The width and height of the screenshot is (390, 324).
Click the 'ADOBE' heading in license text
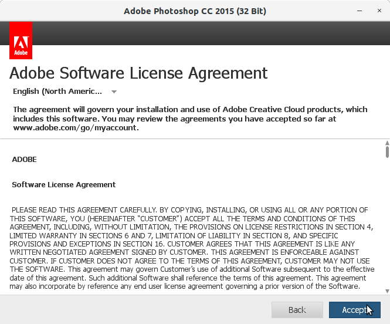point(25,159)
